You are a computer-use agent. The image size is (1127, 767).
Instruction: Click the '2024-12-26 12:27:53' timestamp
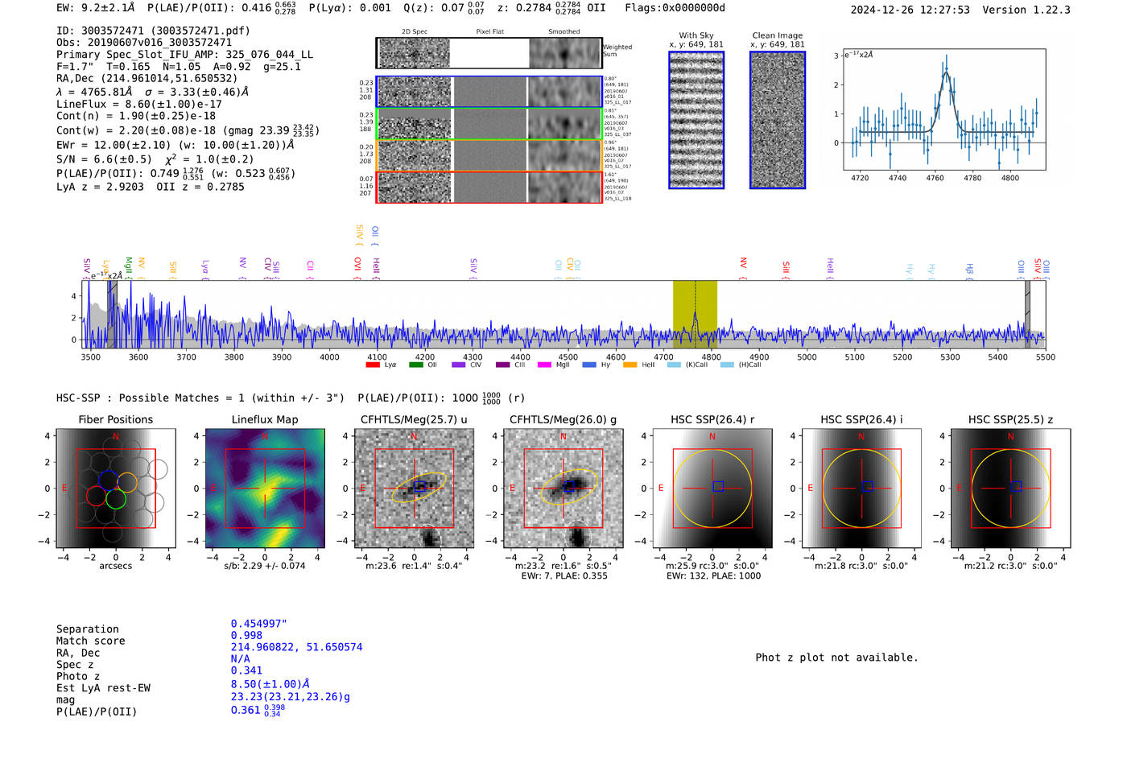point(910,10)
